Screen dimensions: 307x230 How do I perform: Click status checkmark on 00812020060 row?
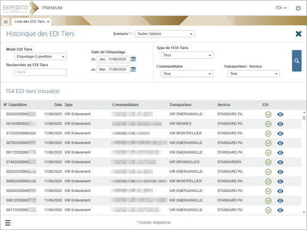(268, 201)
